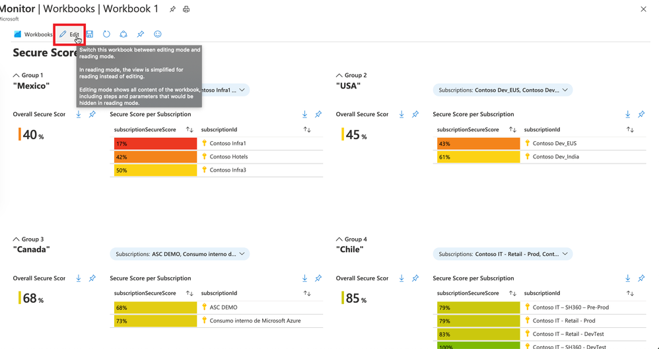Click the 73% score cell in Canada table

tap(155, 321)
